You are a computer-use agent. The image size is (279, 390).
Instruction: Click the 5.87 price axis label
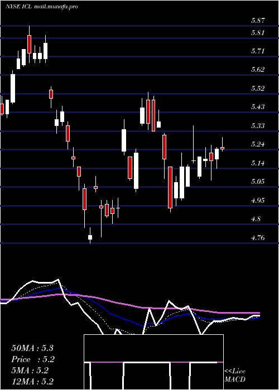tap(258, 21)
